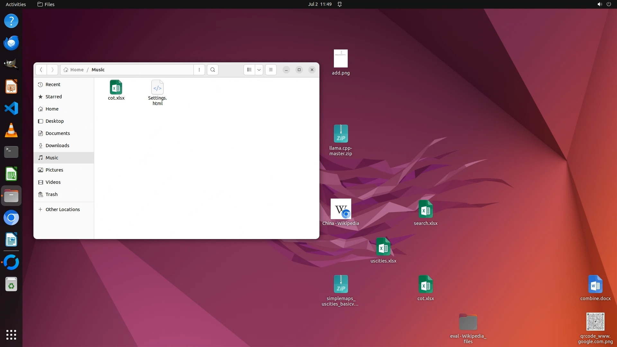Viewport: 617px width, 347px height.
Task: Launch Visual Studio Code from dock
Action: [x=11, y=108]
